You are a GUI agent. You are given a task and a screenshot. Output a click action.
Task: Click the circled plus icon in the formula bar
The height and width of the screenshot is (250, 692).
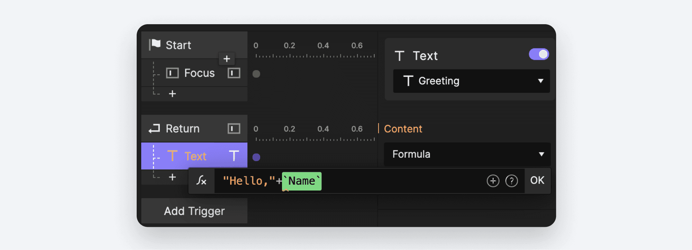(x=493, y=180)
